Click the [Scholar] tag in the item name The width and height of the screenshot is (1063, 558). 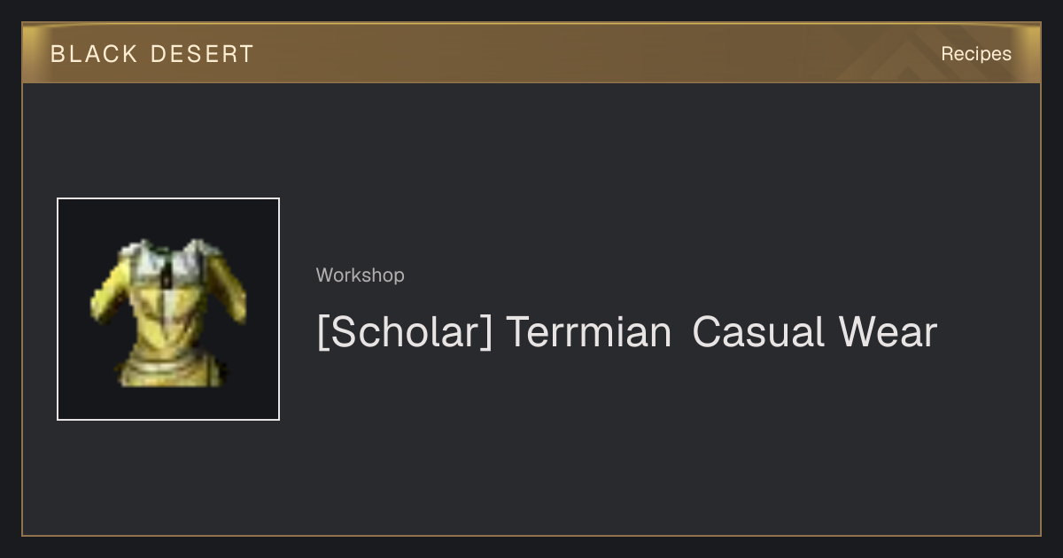pos(405,332)
